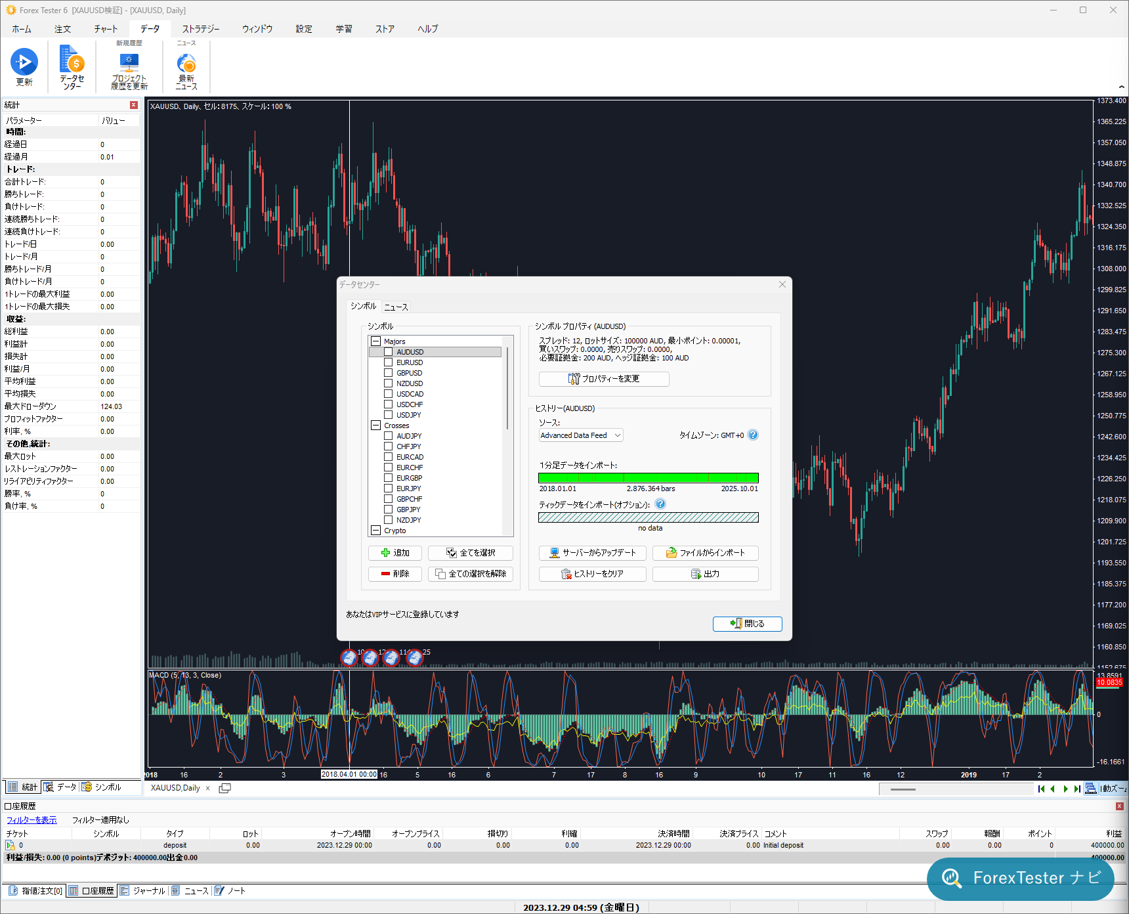Image resolution: width=1129 pixels, height=914 pixels.
Task: Click the tick data import help icon
Action: pos(660,504)
